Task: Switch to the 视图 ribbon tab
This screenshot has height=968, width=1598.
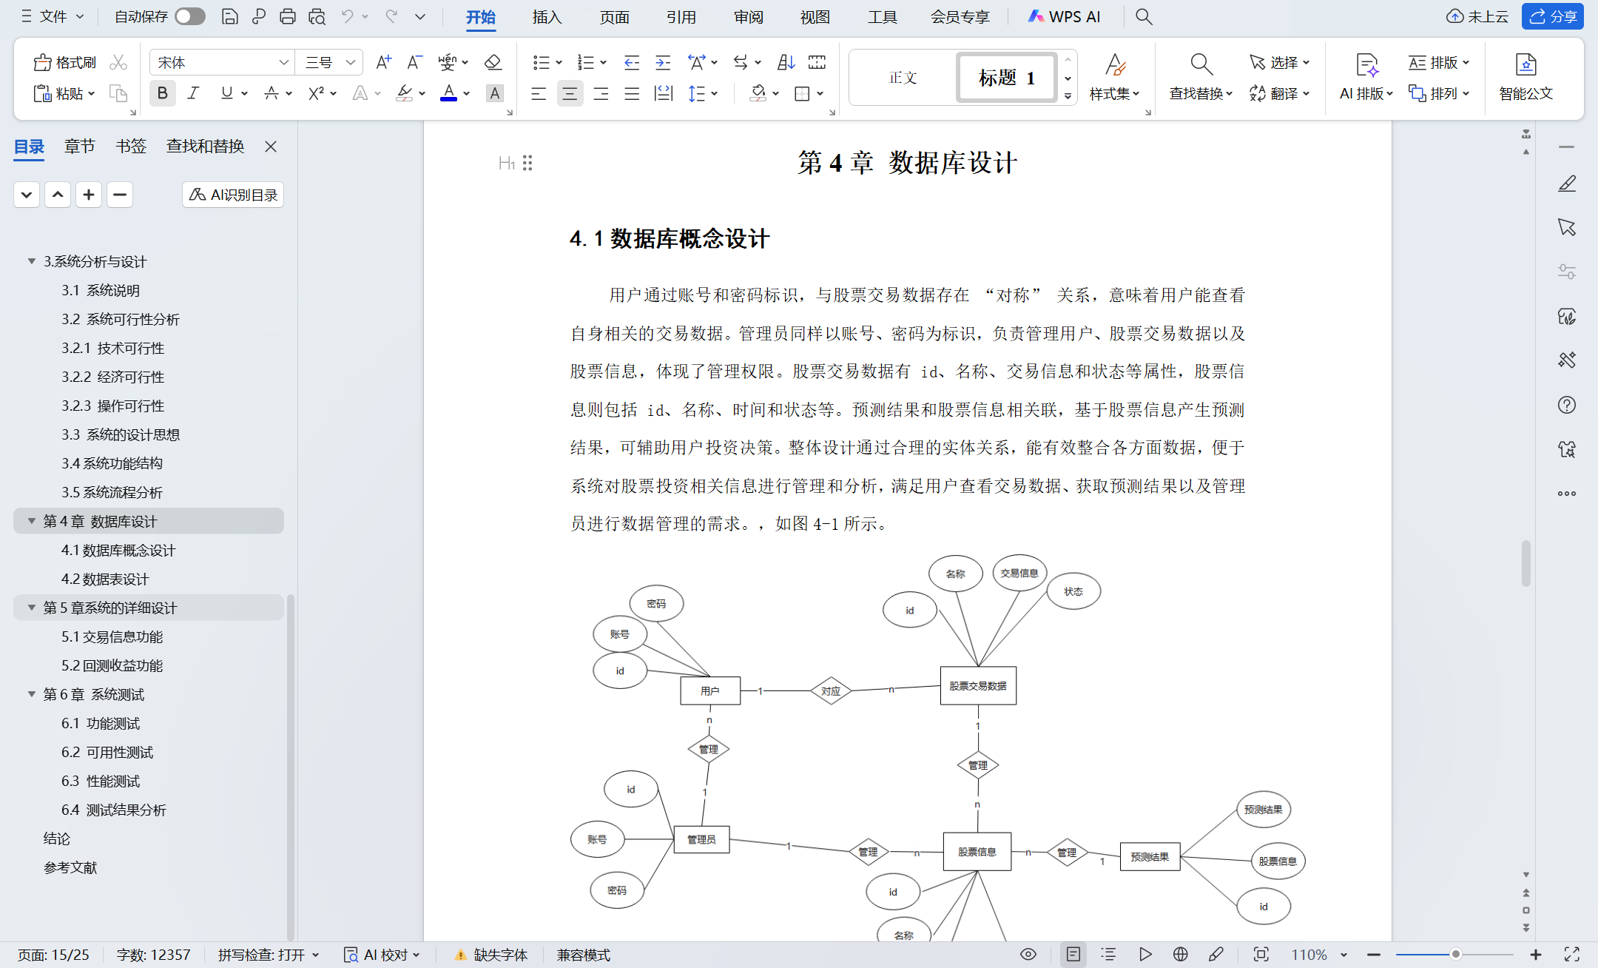Action: [x=815, y=16]
